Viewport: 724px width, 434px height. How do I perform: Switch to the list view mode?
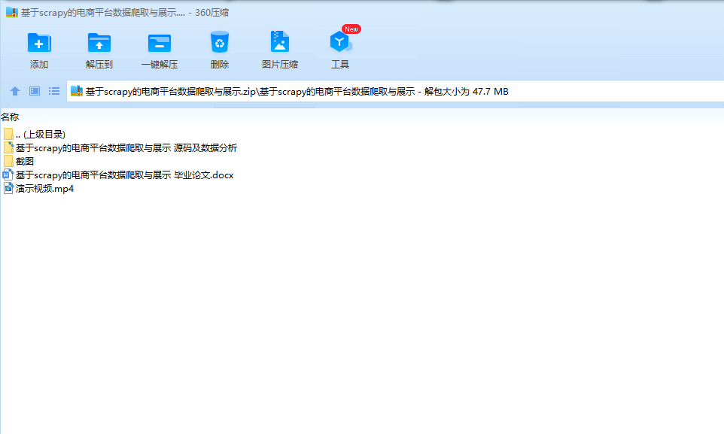pos(54,91)
